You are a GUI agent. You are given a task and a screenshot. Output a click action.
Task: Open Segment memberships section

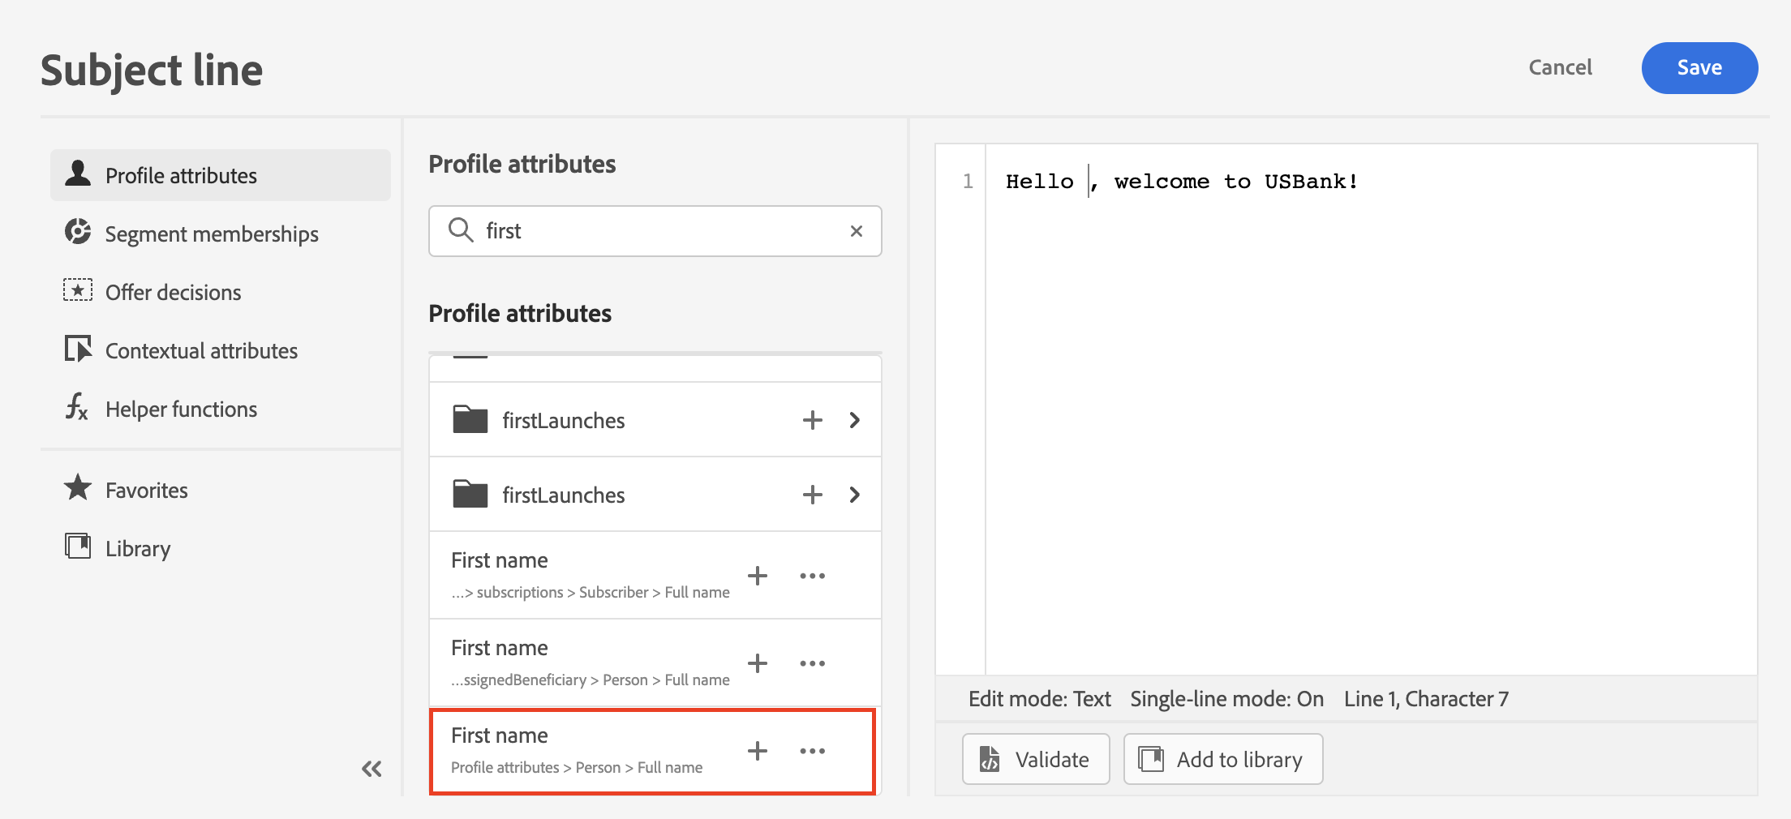(x=212, y=234)
